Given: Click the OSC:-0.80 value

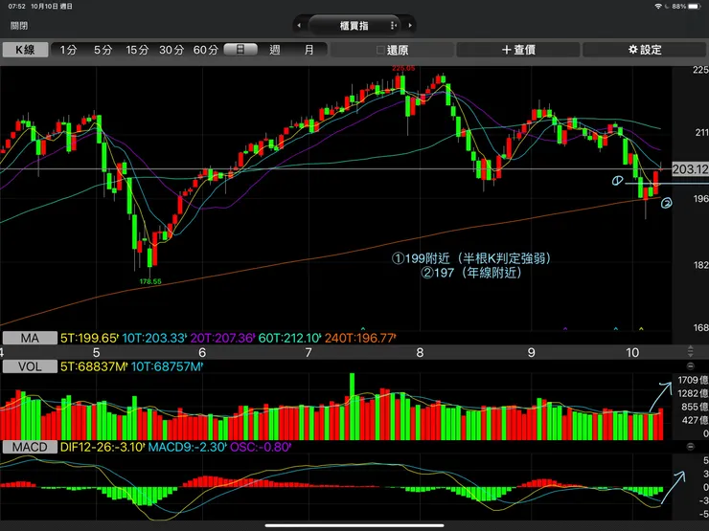Looking at the screenshot, I should click(x=261, y=447).
